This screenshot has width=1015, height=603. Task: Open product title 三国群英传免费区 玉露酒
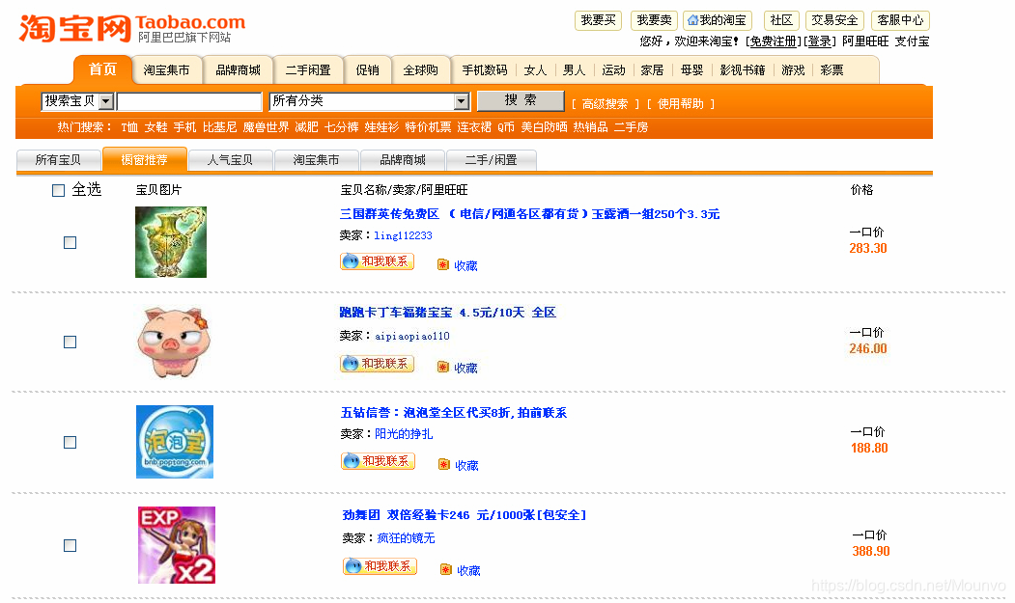pyautogui.click(x=529, y=214)
